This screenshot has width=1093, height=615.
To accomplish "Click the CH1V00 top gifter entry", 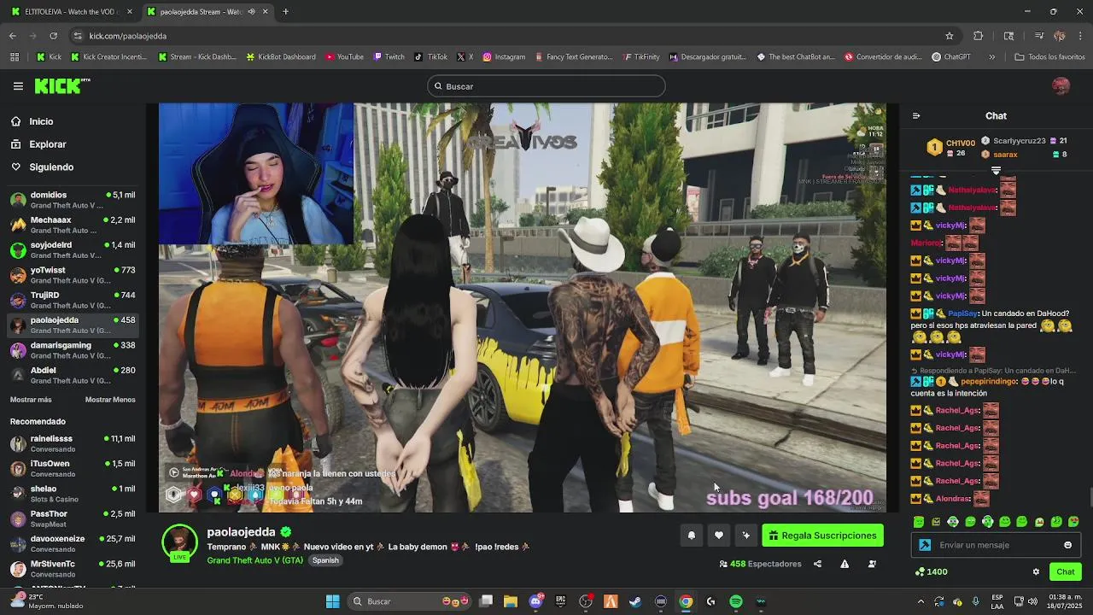I will click(x=951, y=148).
